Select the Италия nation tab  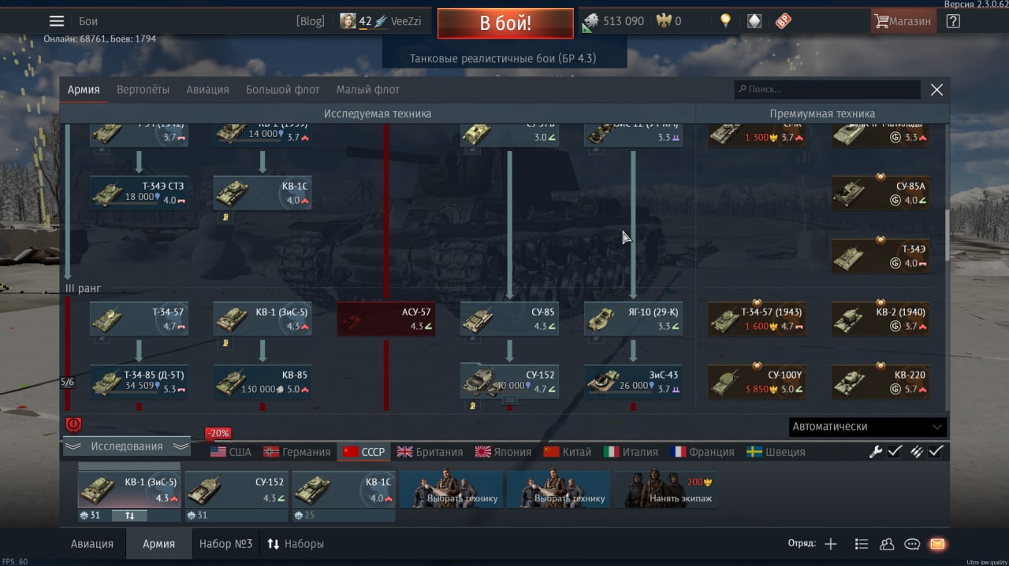point(631,452)
